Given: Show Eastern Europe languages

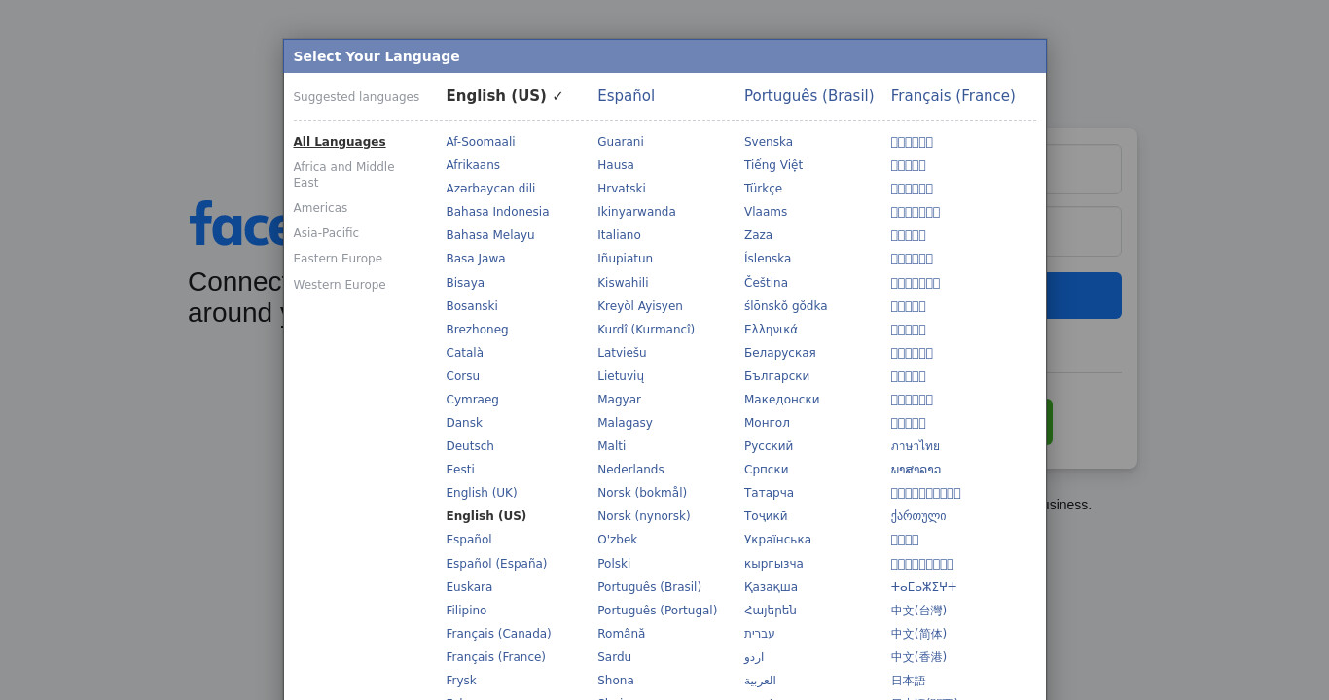Looking at the screenshot, I should [x=338, y=259].
